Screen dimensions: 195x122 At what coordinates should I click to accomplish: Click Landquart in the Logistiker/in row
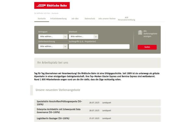107,118
